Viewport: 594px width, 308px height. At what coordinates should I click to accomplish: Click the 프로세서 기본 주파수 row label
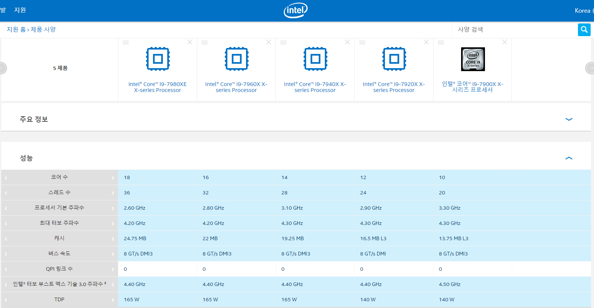[x=59, y=208]
